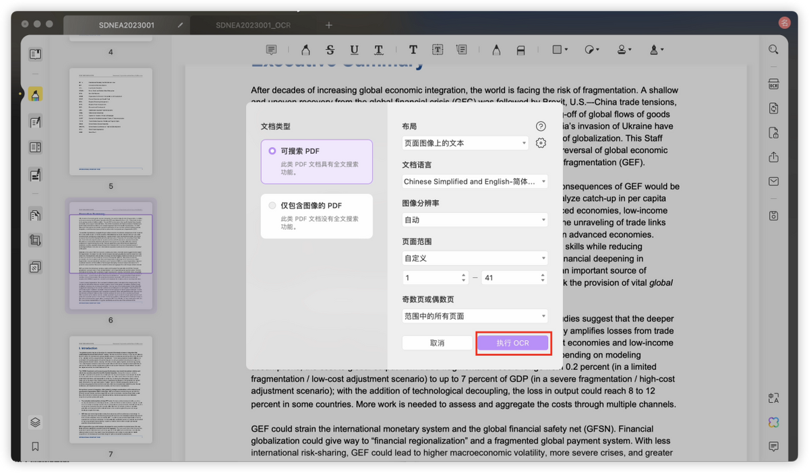
Task: Select page 7 thumbnail
Action: coord(111,392)
